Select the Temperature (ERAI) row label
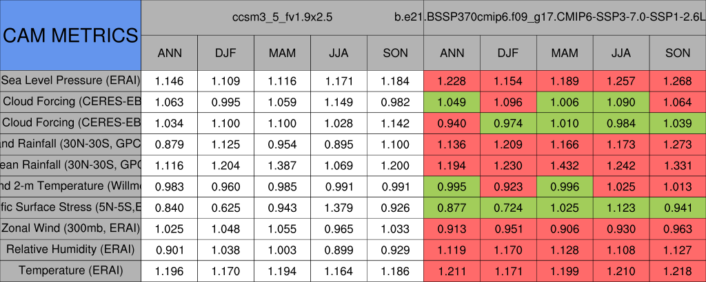The height and width of the screenshot is (282, 706). pyautogui.click(x=70, y=270)
